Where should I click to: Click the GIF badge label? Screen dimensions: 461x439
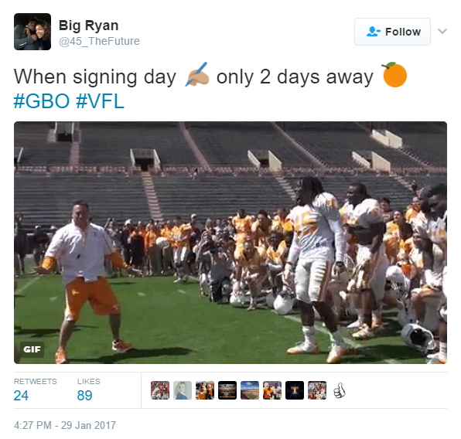point(32,349)
